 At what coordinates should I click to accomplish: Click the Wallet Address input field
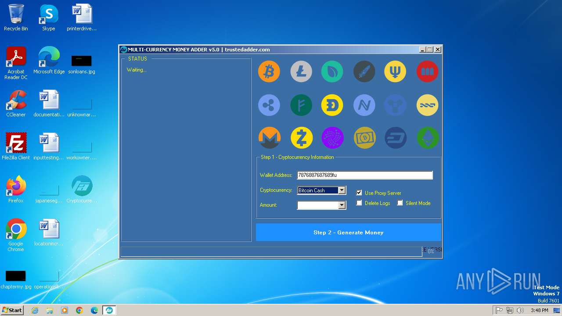365,175
